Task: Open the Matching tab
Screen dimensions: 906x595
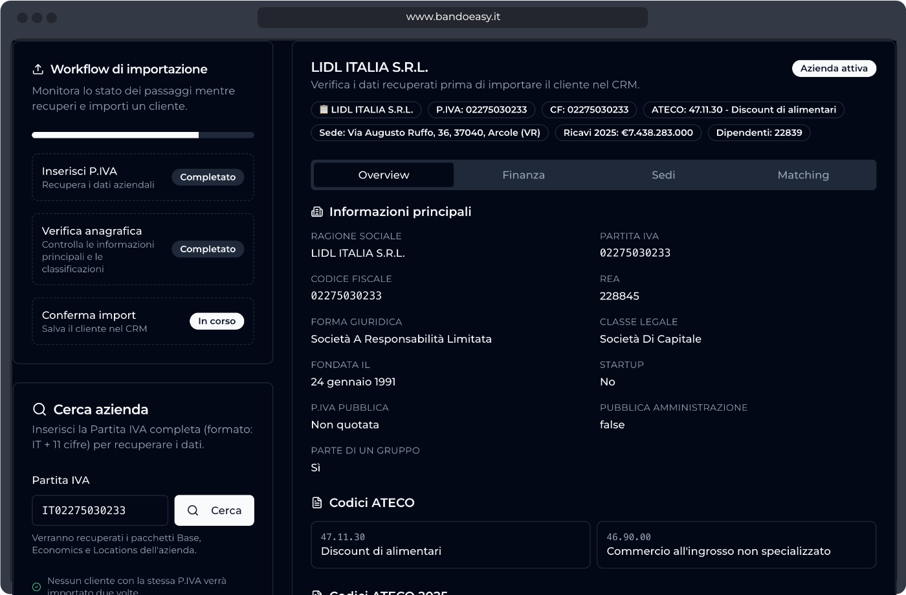Action: [803, 175]
